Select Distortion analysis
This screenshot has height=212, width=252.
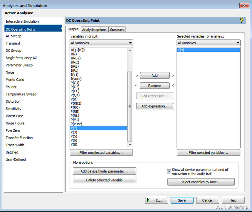coord(33,101)
